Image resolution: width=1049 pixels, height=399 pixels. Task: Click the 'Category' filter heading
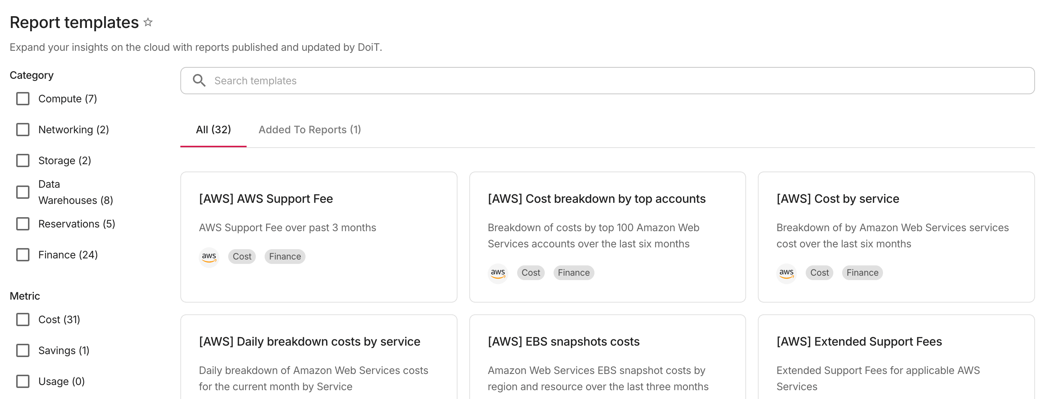(x=32, y=75)
